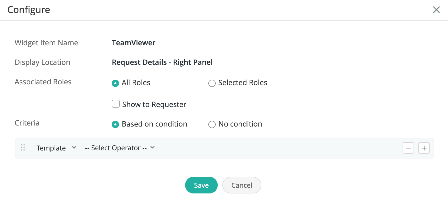Switch criteria to No condition

coord(212,124)
